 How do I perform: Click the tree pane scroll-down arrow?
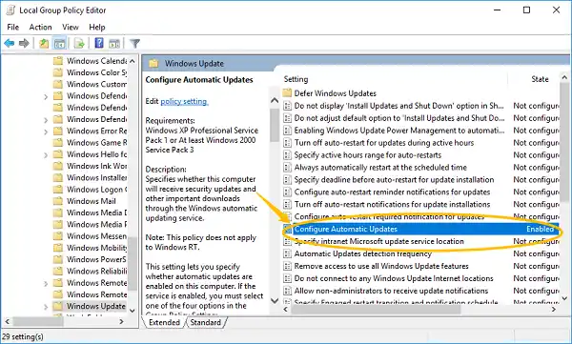point(133,311)
